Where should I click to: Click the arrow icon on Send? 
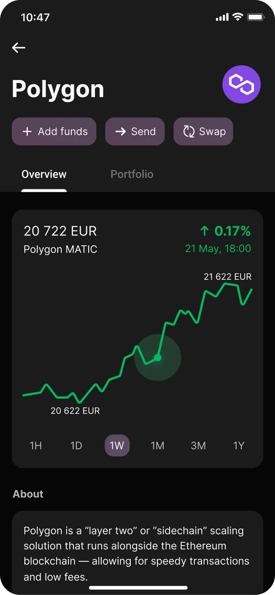[x=121, y=131]
